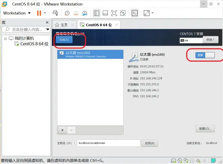
Task: Click the sound card status icon
Action: point(198,161)
